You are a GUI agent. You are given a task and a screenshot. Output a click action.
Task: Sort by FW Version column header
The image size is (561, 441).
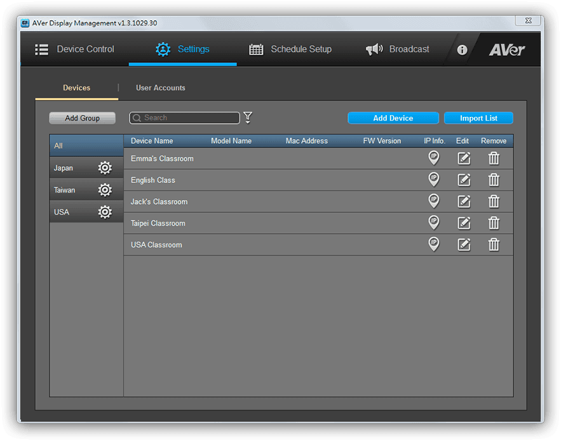(x=382, y=141)
